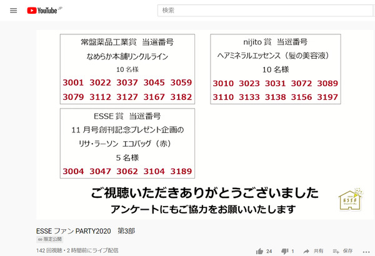
Task: Click winning number 3133
Action: click(x=249, y=97)
